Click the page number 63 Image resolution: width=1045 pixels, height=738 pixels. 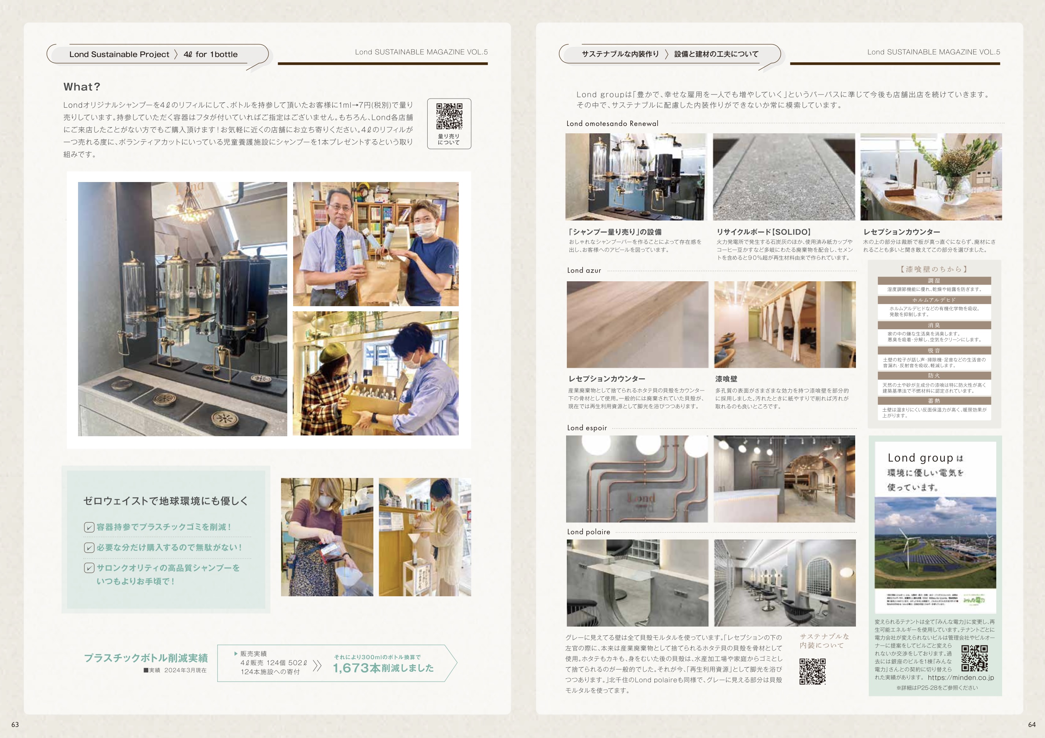coord(15,724)
